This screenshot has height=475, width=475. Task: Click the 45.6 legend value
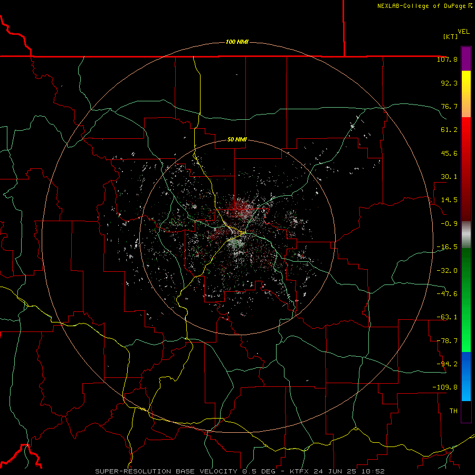tap(449, 153)
